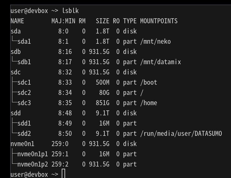Click the sdc3 partition name
This screenshot has width=231, height=178.
click(24, 103)
